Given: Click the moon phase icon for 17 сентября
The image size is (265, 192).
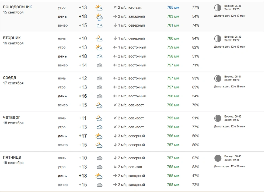Looking at the screenshot, I should click(x=218, y=79).
